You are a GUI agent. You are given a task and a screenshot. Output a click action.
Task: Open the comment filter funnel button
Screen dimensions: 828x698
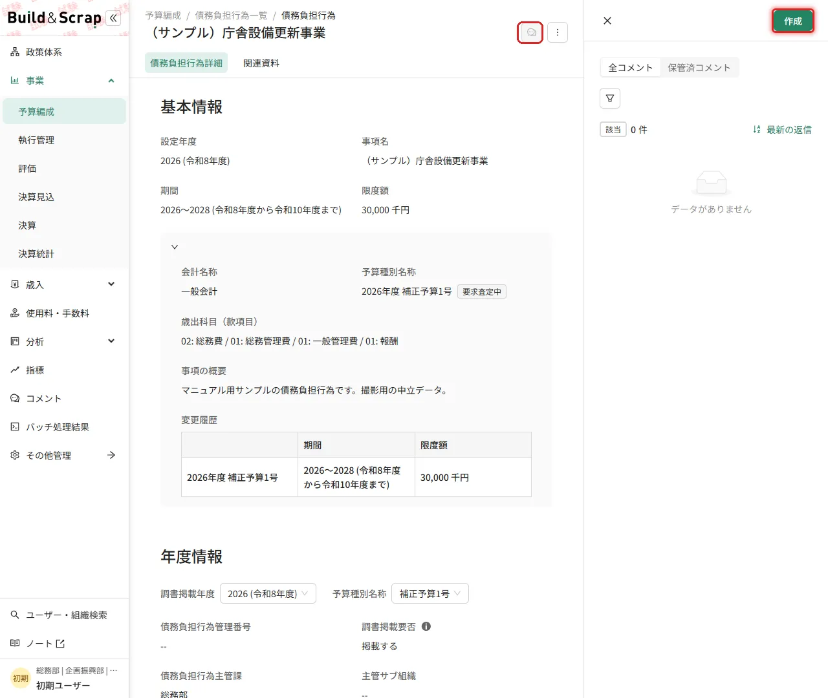tap(610, 98)
